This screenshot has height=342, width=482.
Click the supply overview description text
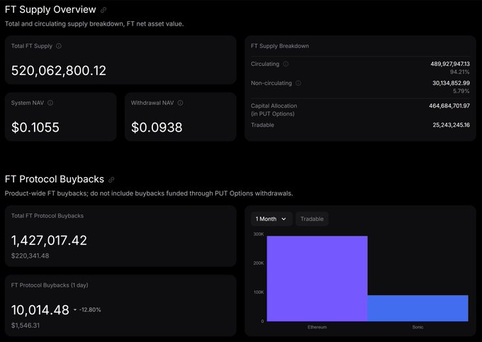click(x=94, y=23)
